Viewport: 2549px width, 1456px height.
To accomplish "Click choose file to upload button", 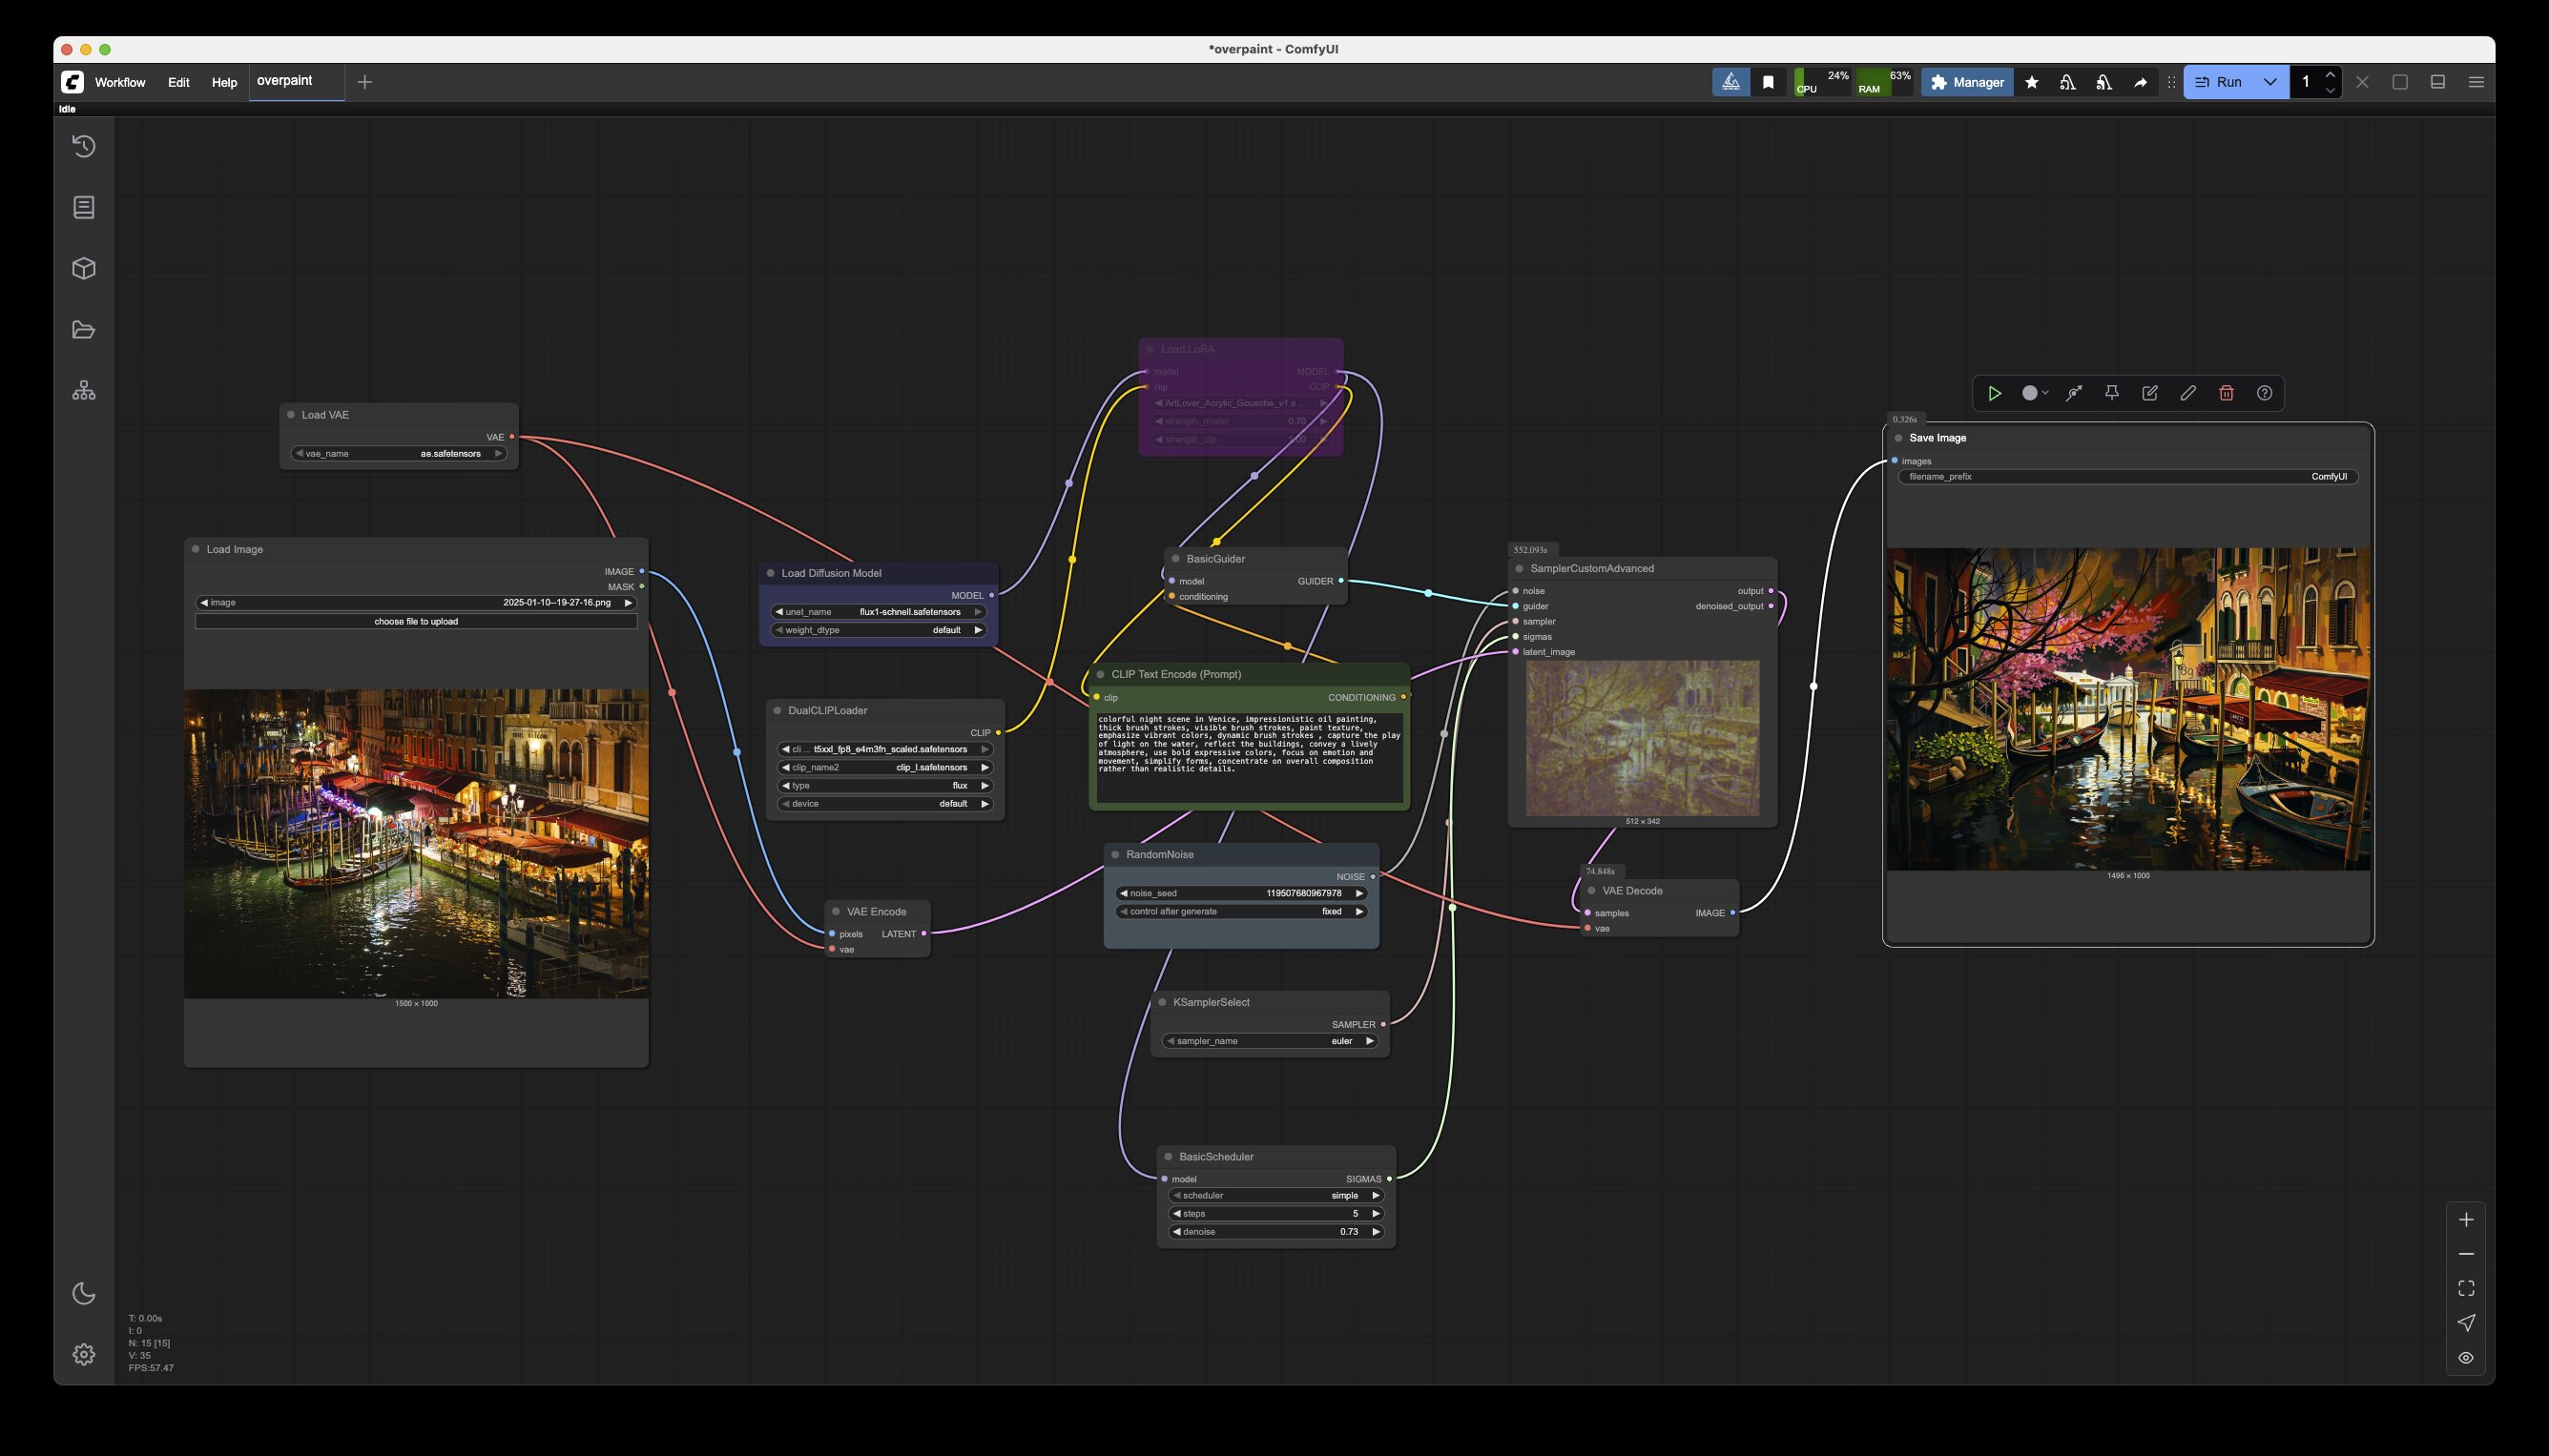I will click(x=416, y=622).
